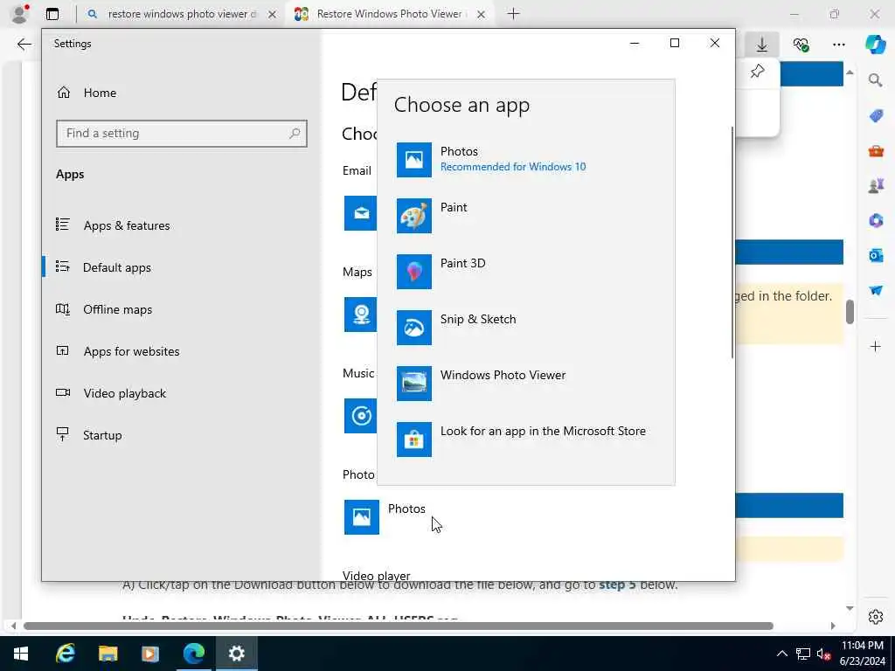895x671 pixels.
Task: Go back in Edge browser
Action: pyautogui.click(x=24, y=44)
